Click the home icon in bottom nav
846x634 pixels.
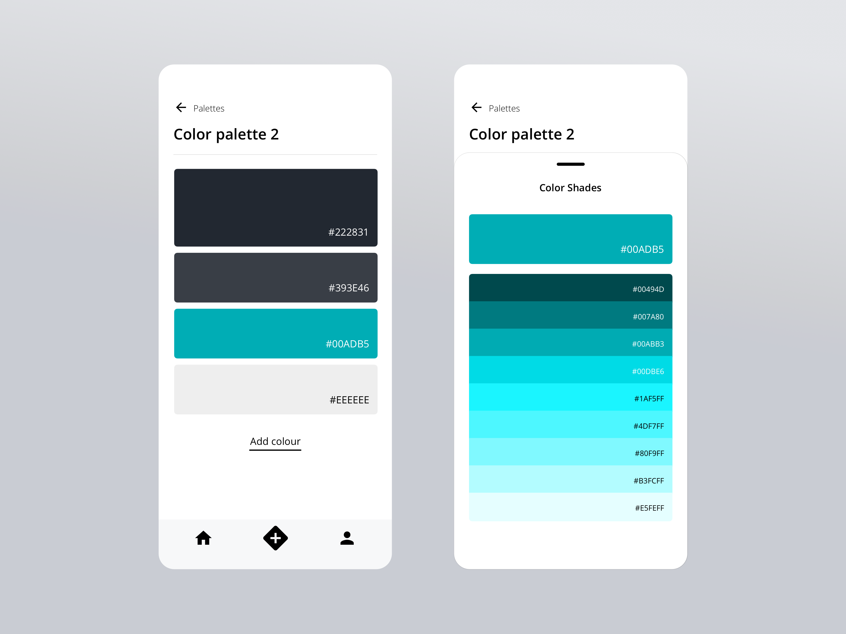tap(203, 538)
